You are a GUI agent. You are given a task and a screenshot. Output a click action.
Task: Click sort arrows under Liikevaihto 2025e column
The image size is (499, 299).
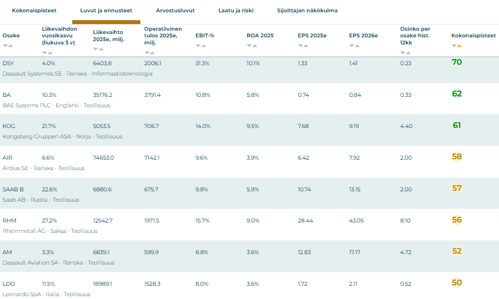[x=98, y=52]
